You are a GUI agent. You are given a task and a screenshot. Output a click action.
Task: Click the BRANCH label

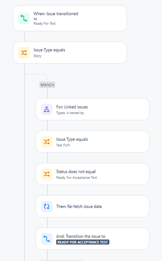click(x=47, y=85)
